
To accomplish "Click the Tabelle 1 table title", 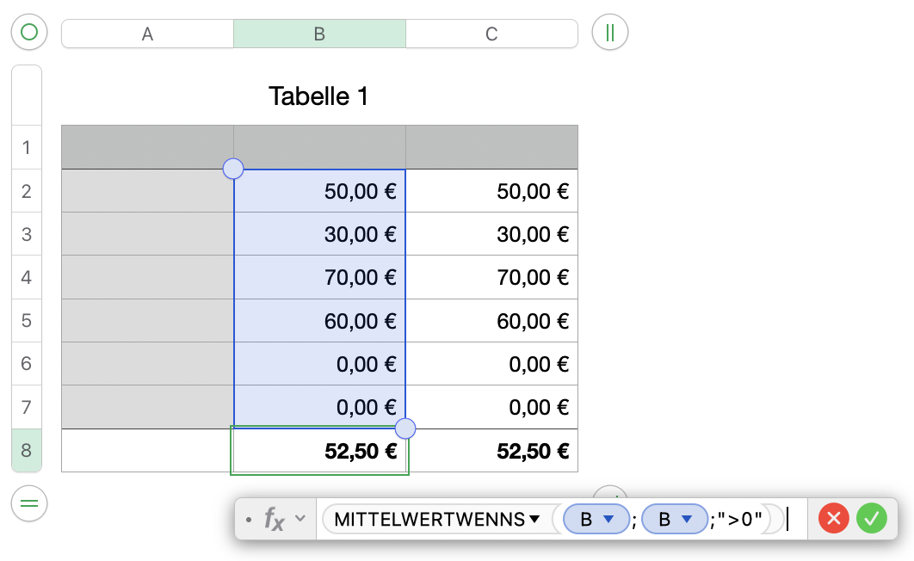I will pyautogui.click(x=318, y=96).
